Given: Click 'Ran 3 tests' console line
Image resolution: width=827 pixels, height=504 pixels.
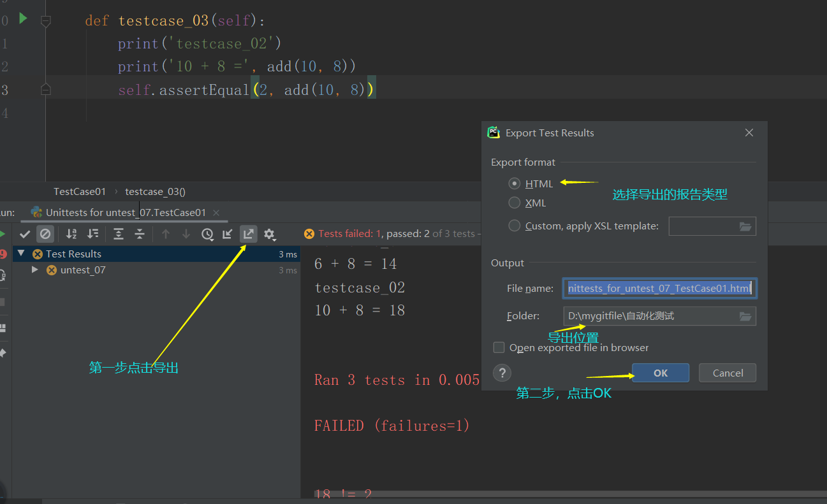Looking at the screenshot, I should click(397, 380).
